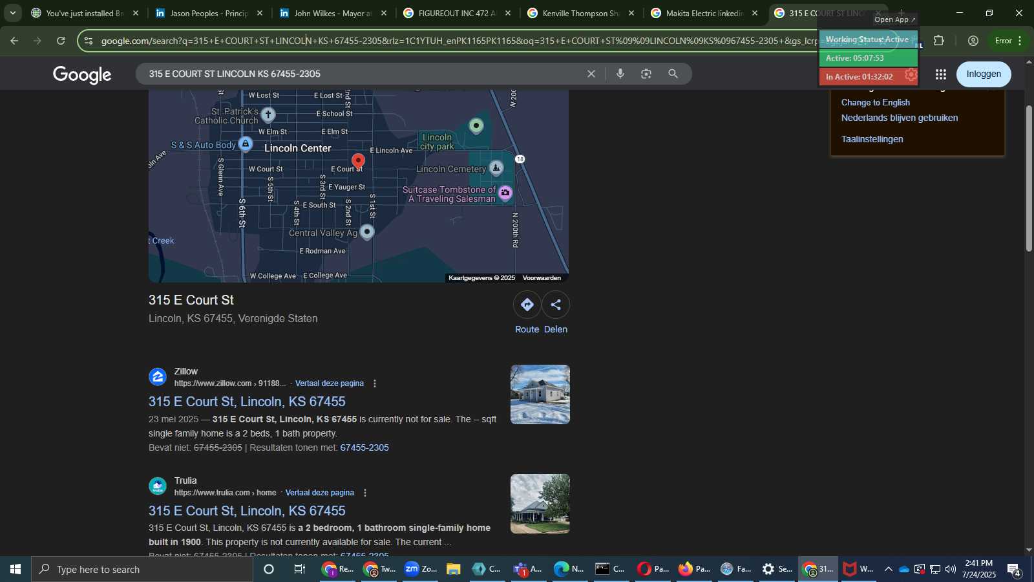Click Vertaal deze pagina for Zillow
This screenshot has width=1034, height=582.
tap(330, 383)
